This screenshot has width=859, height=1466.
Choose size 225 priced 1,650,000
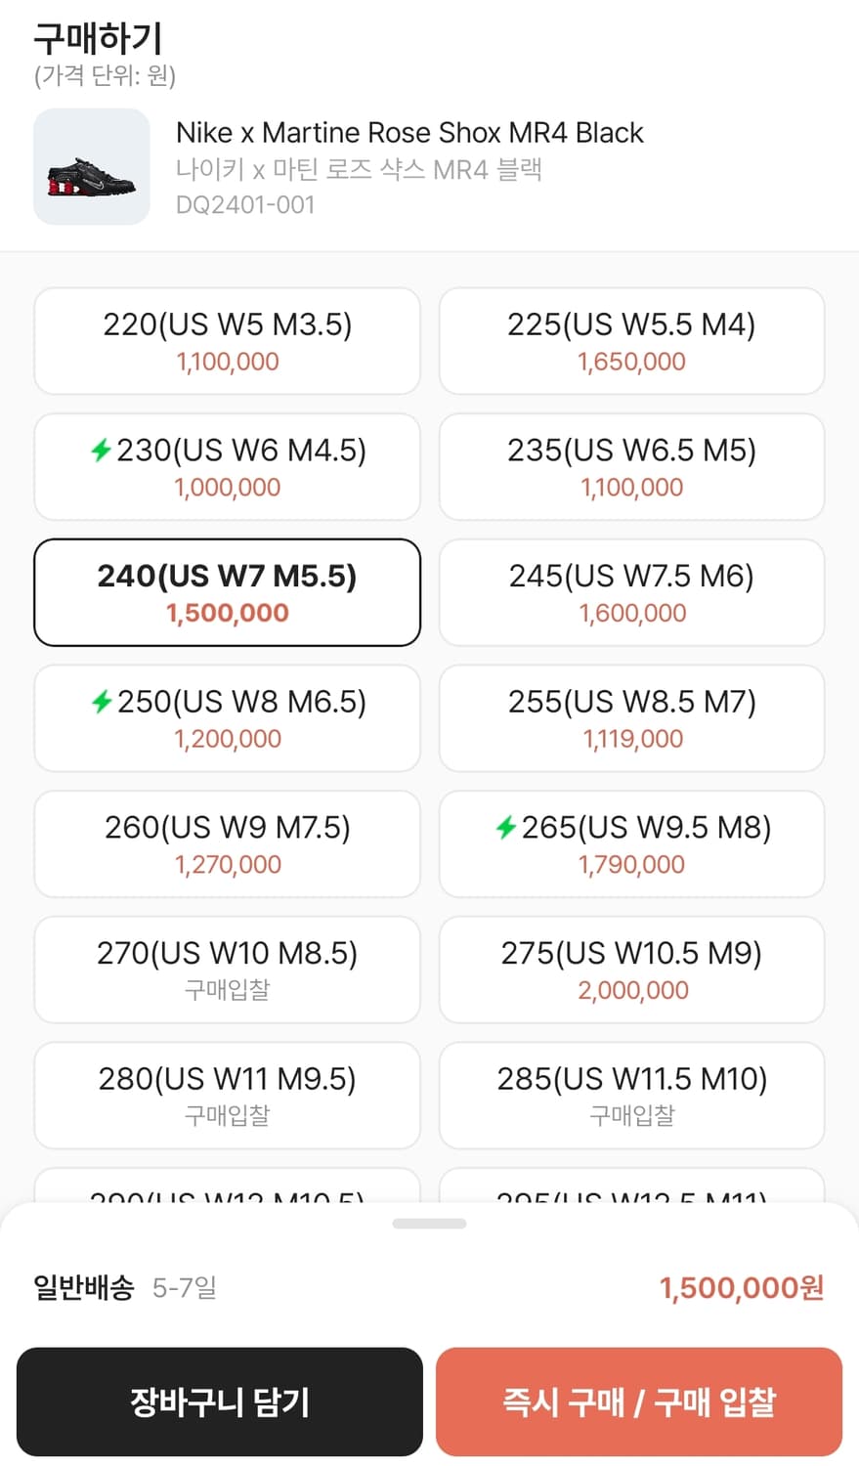631,341
